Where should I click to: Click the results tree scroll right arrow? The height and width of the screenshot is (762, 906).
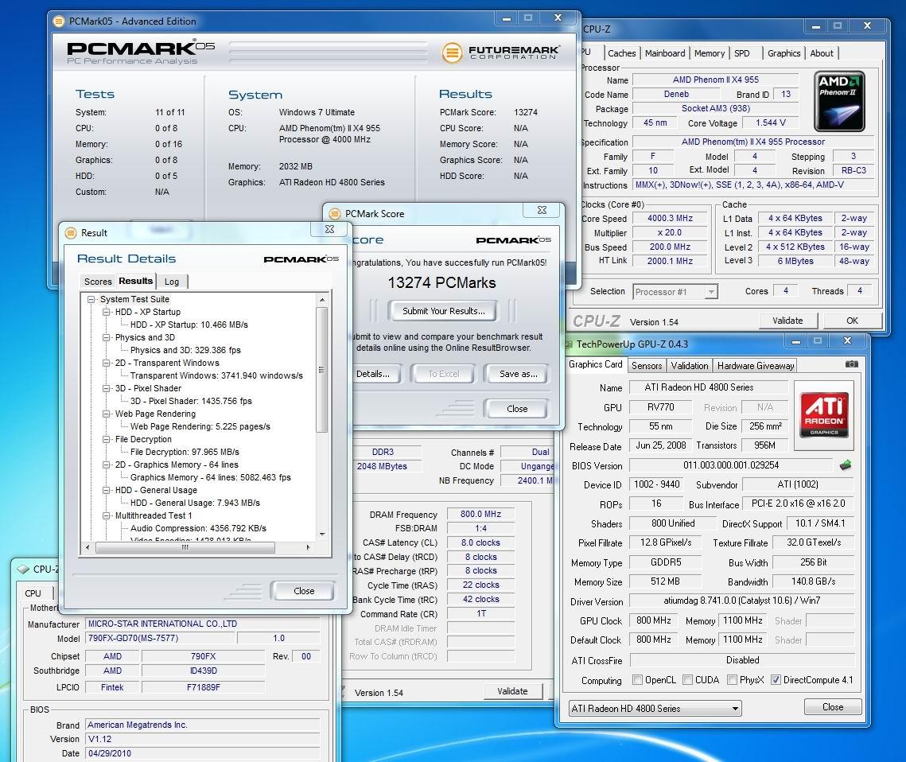point(308,547)
